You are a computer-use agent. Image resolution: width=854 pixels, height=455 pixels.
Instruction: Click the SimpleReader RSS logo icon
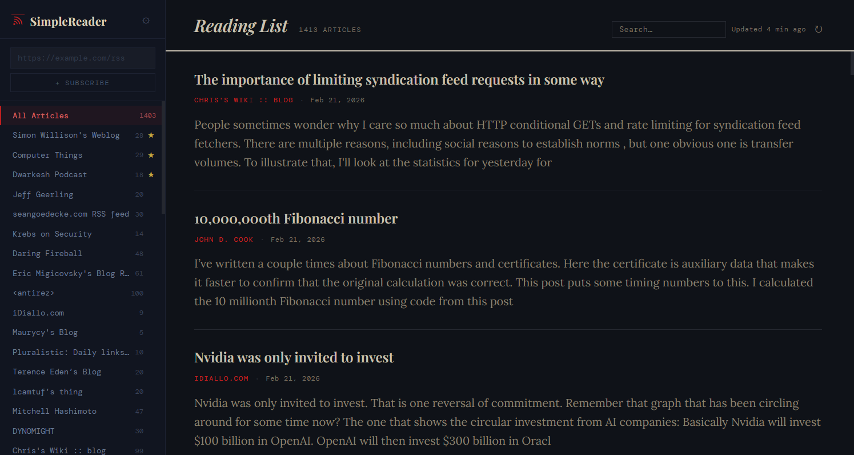click(x=17, y=20)
